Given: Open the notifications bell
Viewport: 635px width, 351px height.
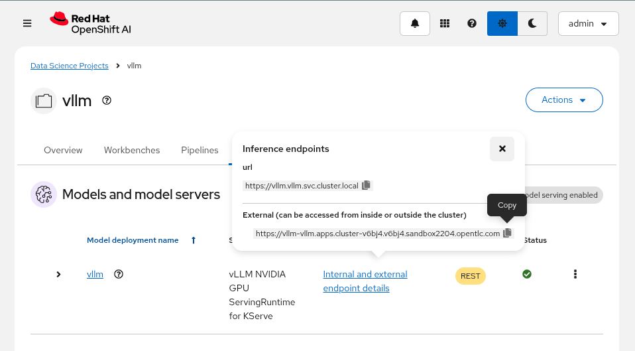Looking at the screenshot, I should [x=415, y=23].
